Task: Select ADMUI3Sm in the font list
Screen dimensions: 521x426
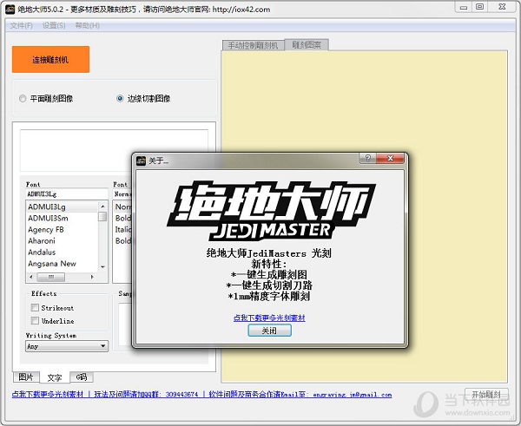Action: [62, 218]
